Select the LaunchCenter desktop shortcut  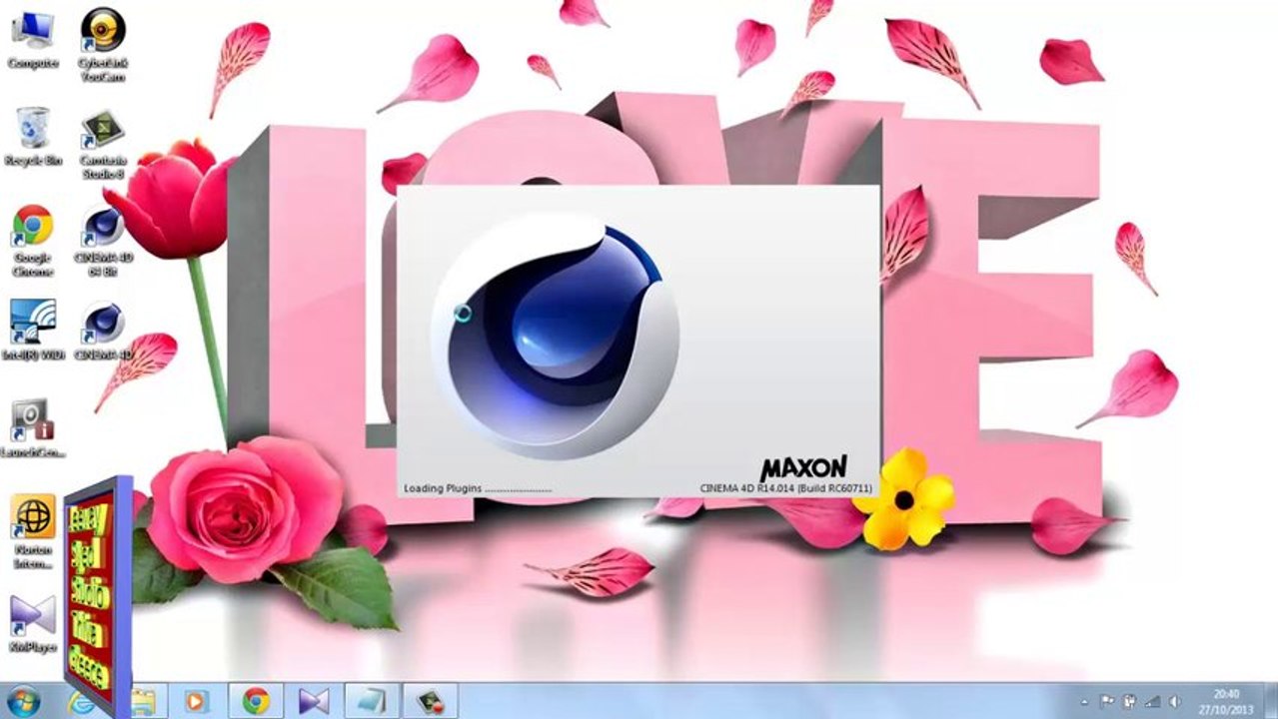click(x=33, y=428)
